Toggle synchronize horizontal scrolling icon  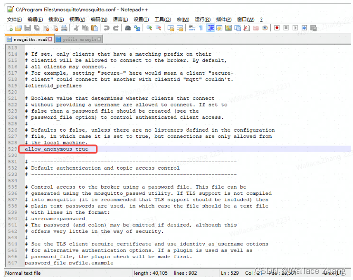[x=180, y=28]
